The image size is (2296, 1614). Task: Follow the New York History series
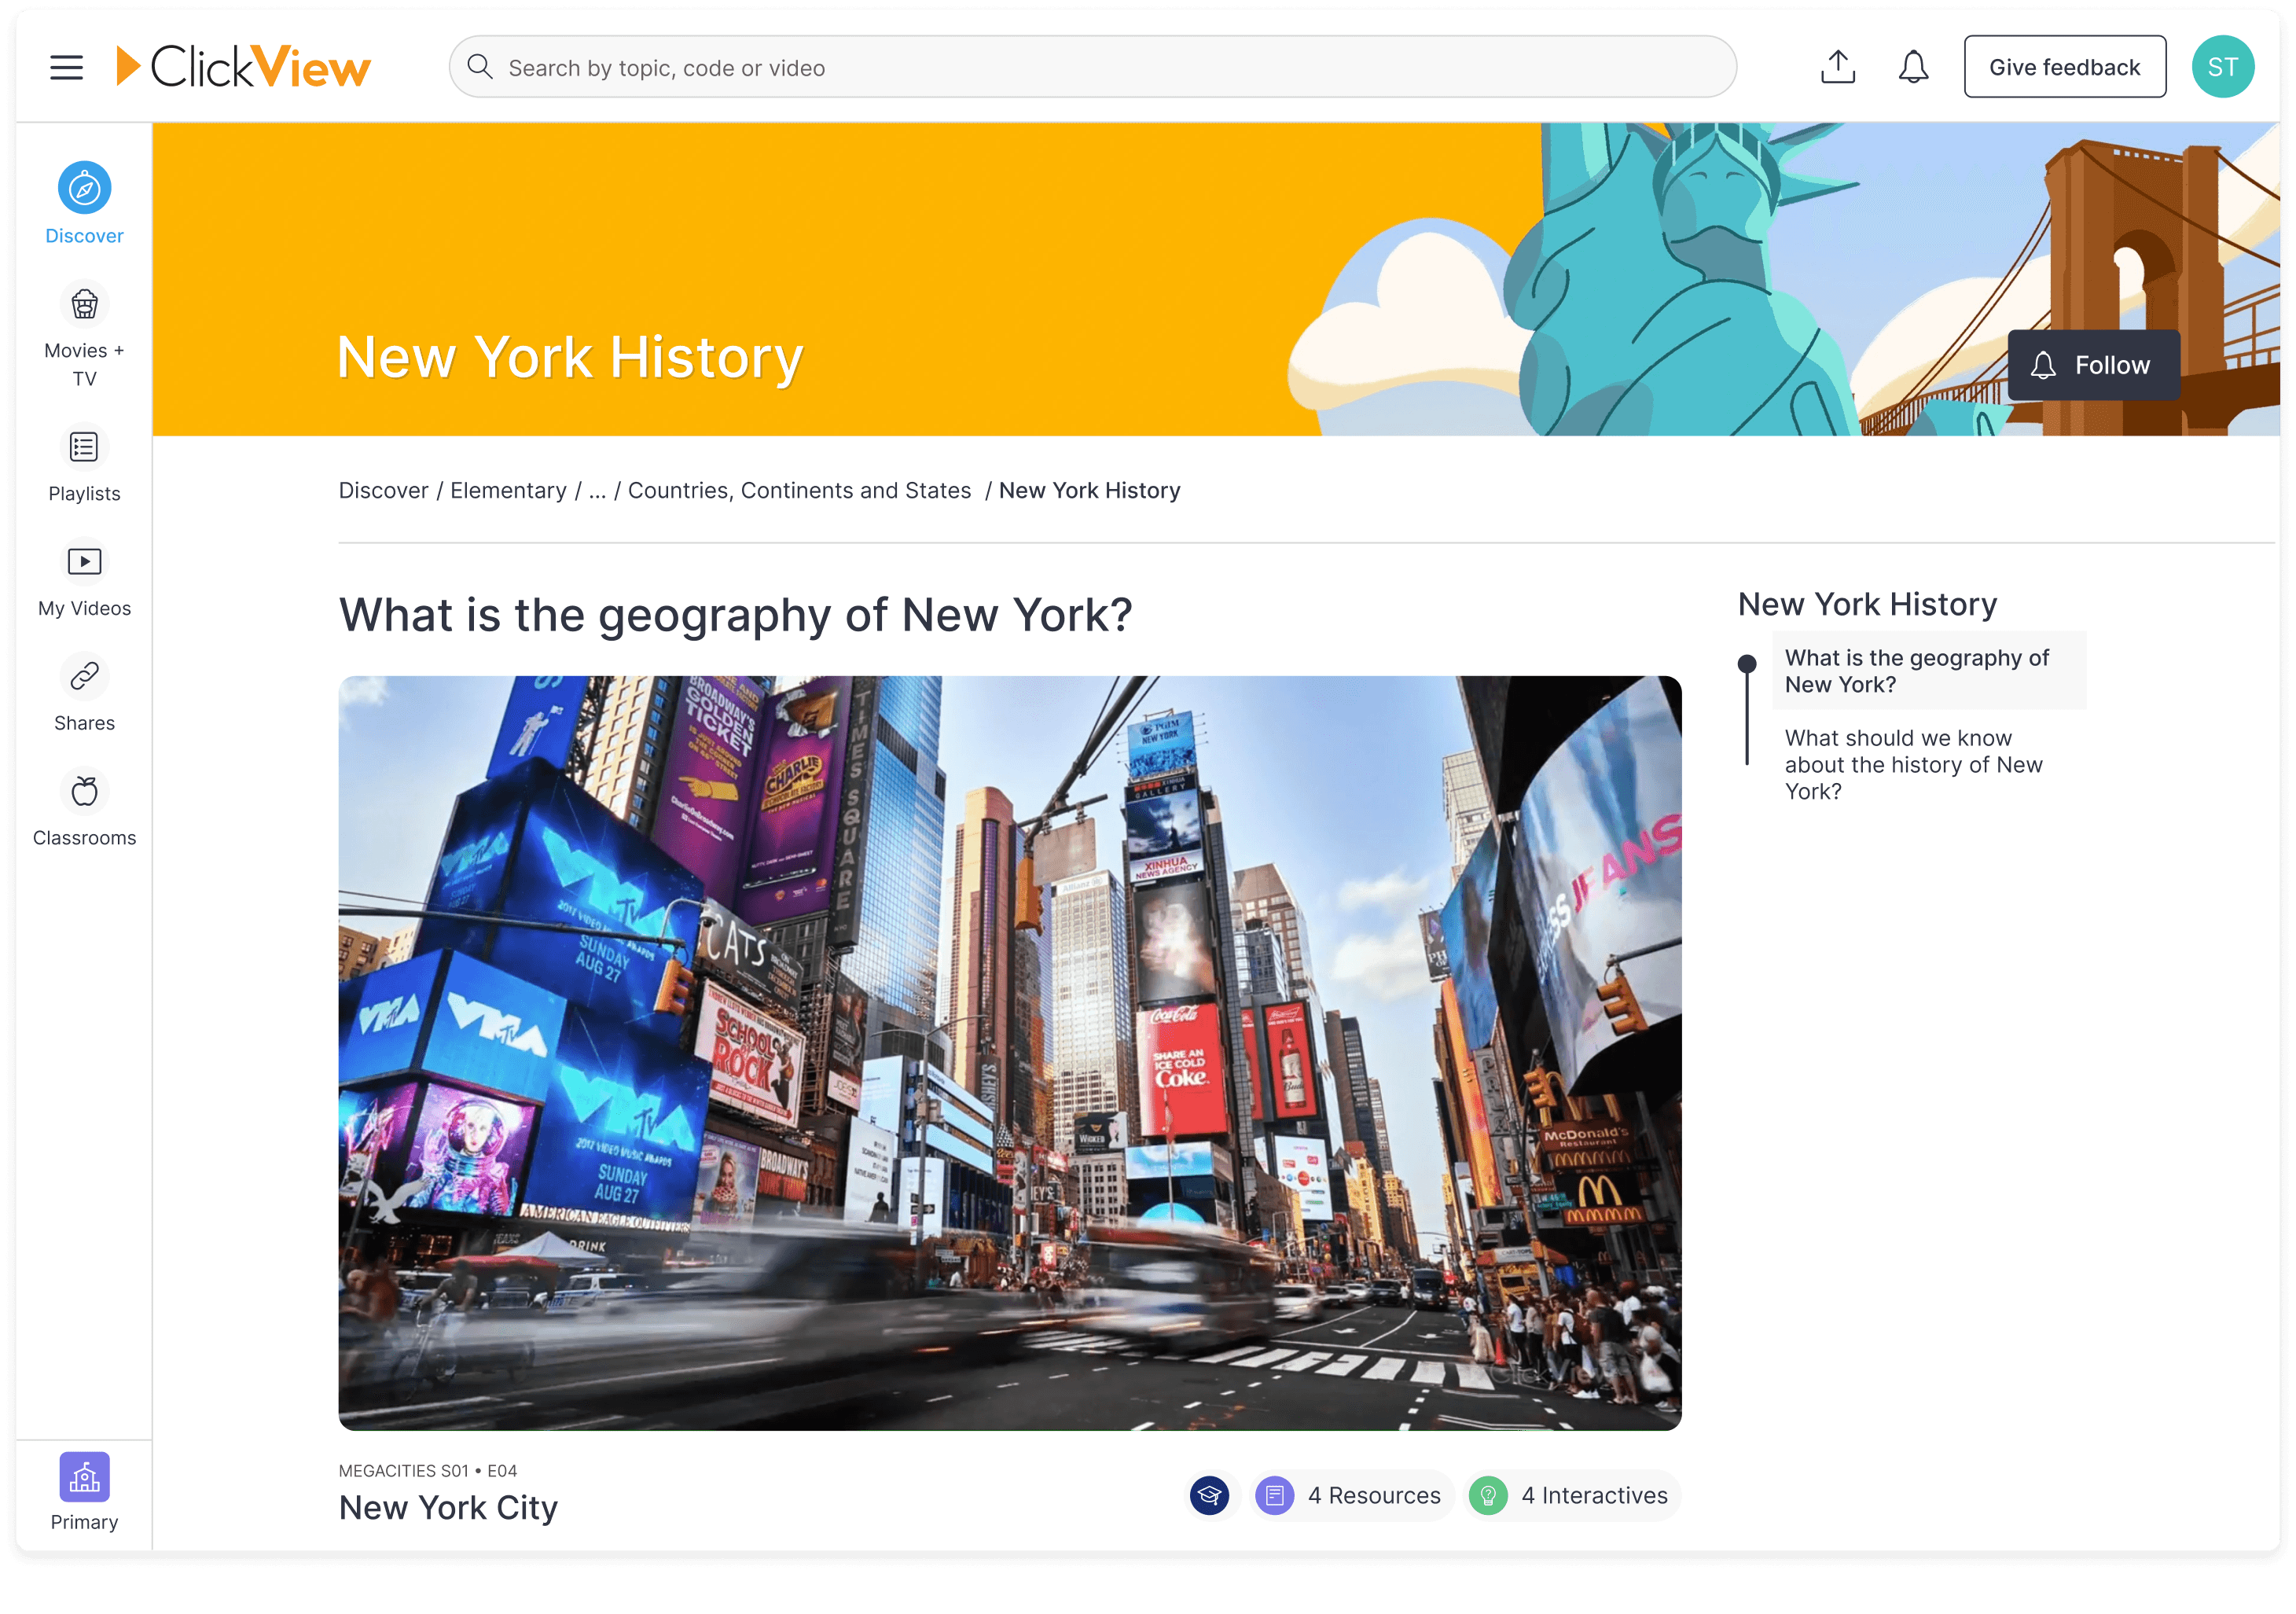tap(2093, 364)
